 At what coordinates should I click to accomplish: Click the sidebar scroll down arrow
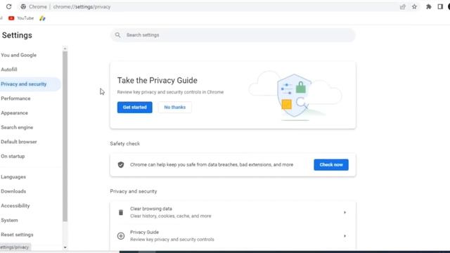[x=65, y=247]
